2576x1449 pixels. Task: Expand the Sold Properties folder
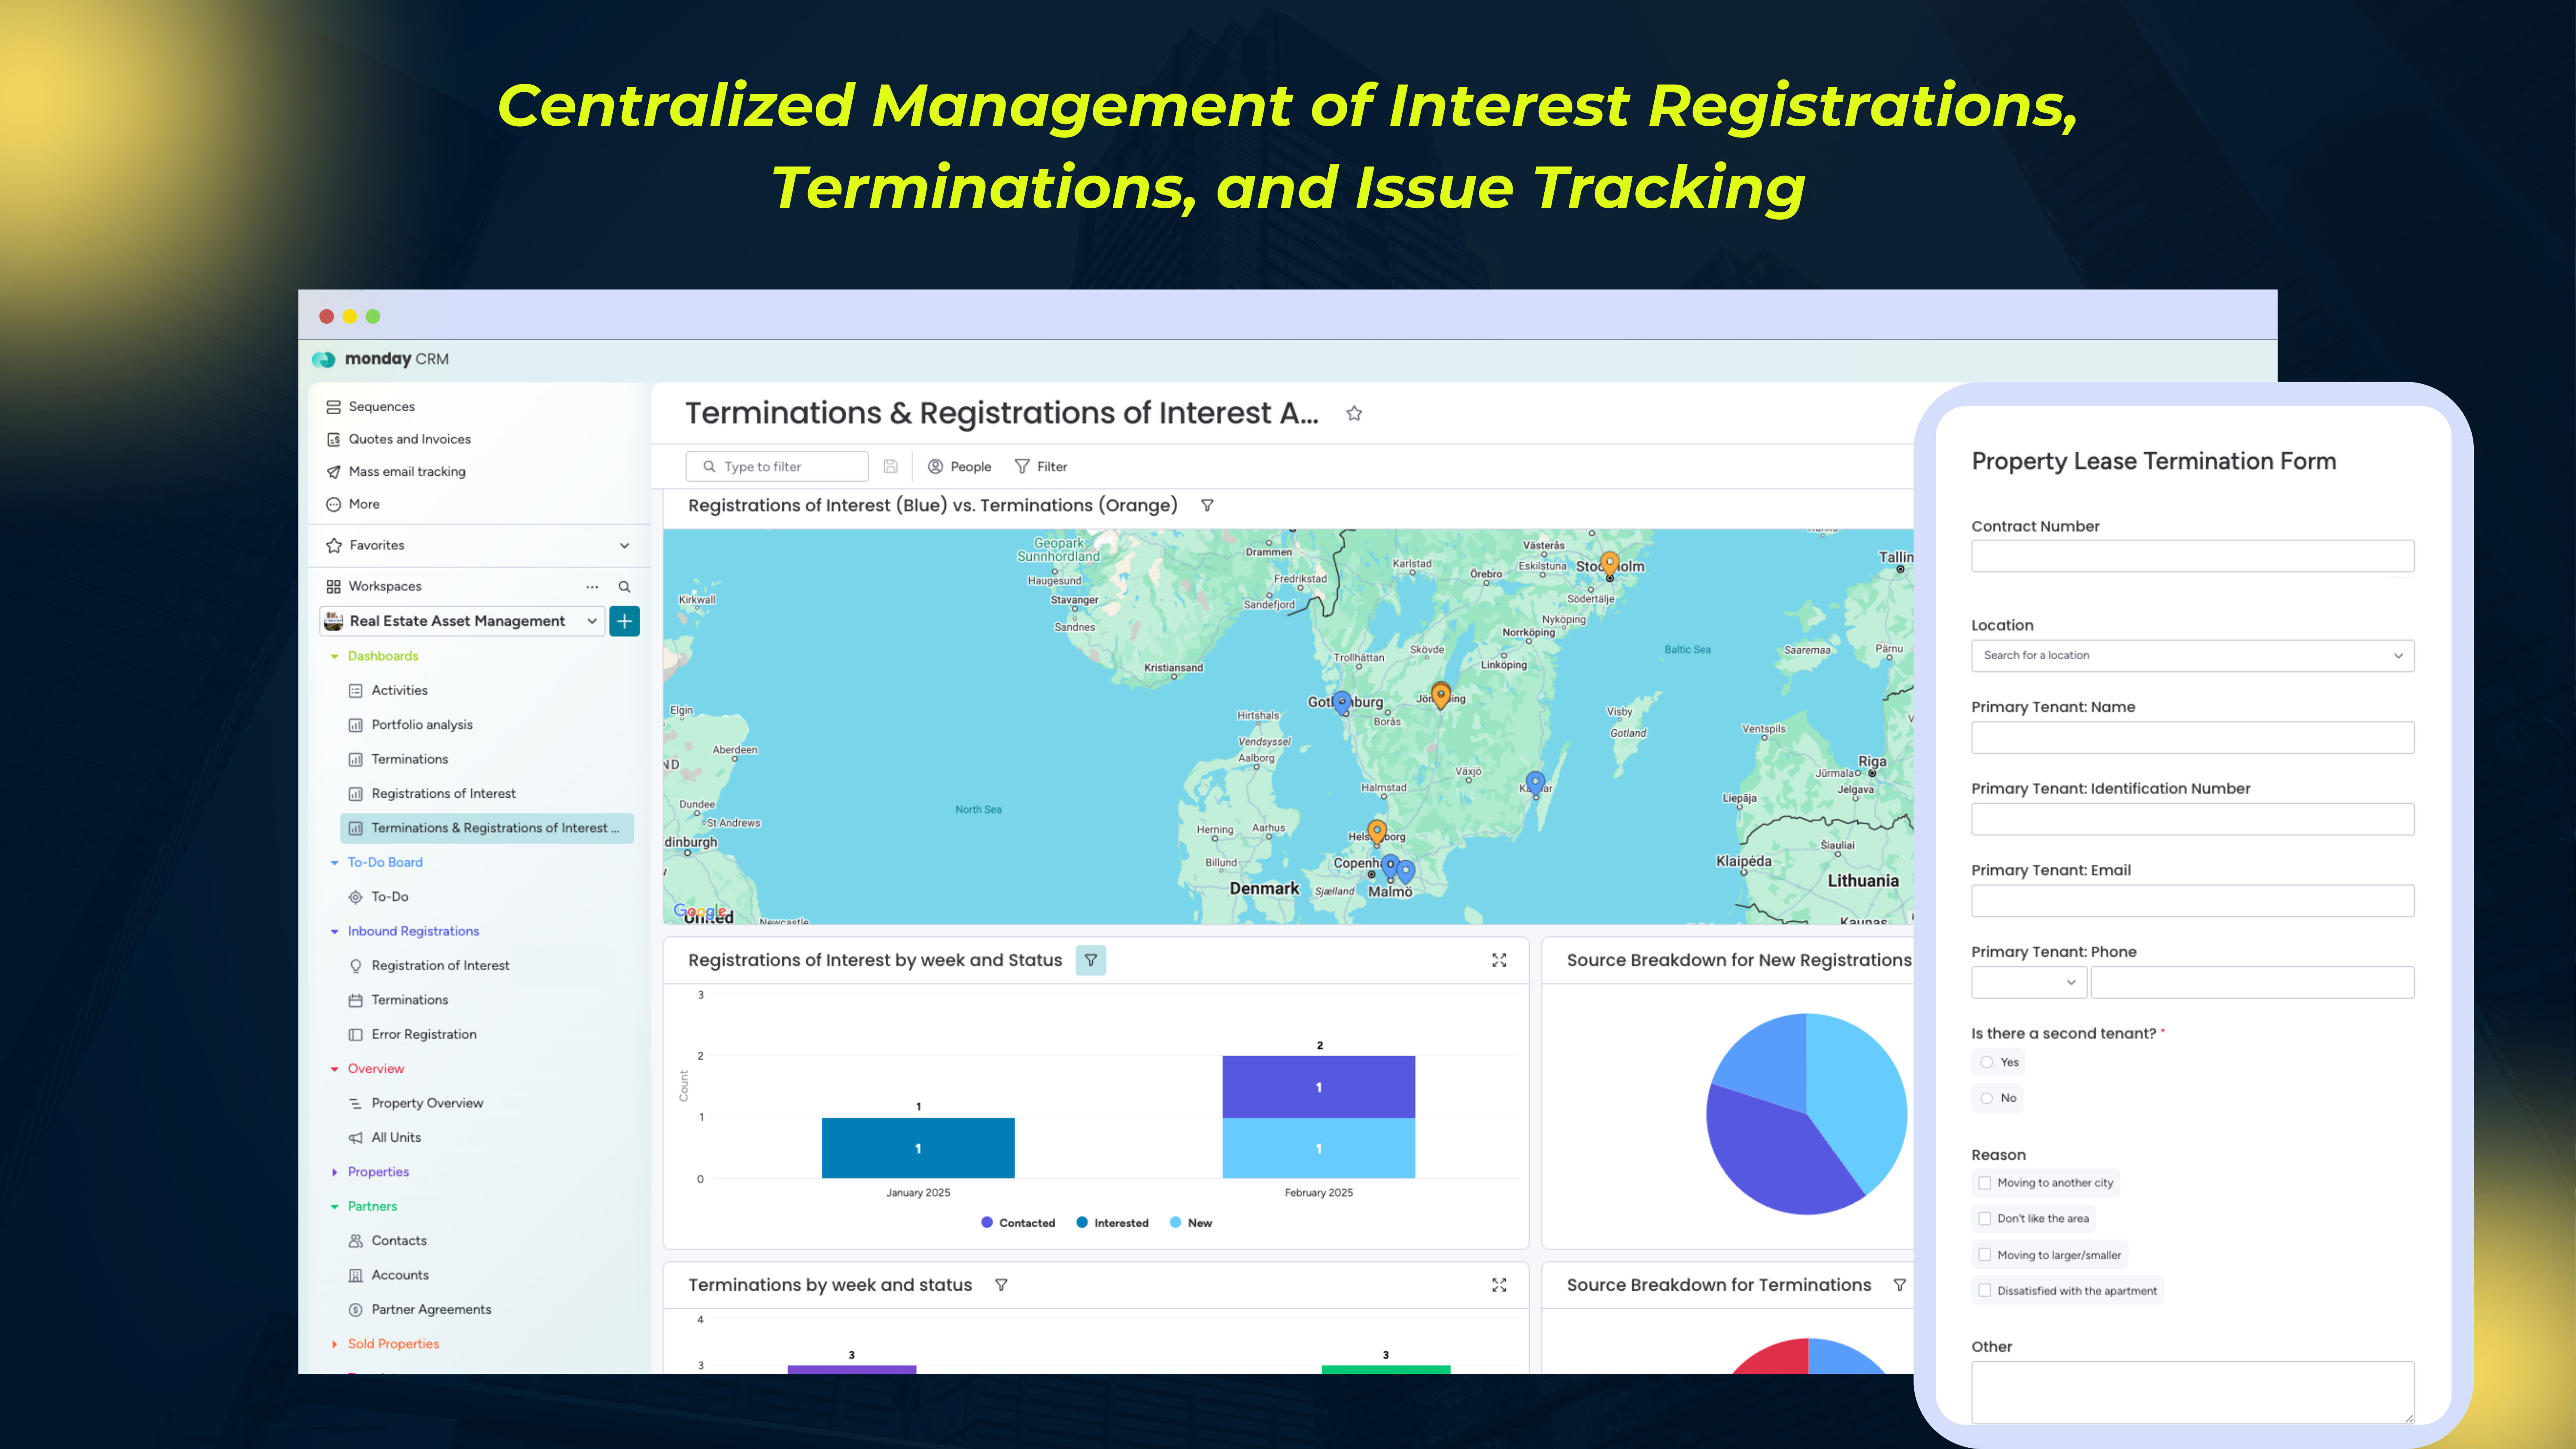coord(334,1344)
